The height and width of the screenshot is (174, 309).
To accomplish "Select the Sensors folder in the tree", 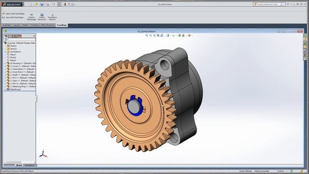I will click(x=12, y=49).
